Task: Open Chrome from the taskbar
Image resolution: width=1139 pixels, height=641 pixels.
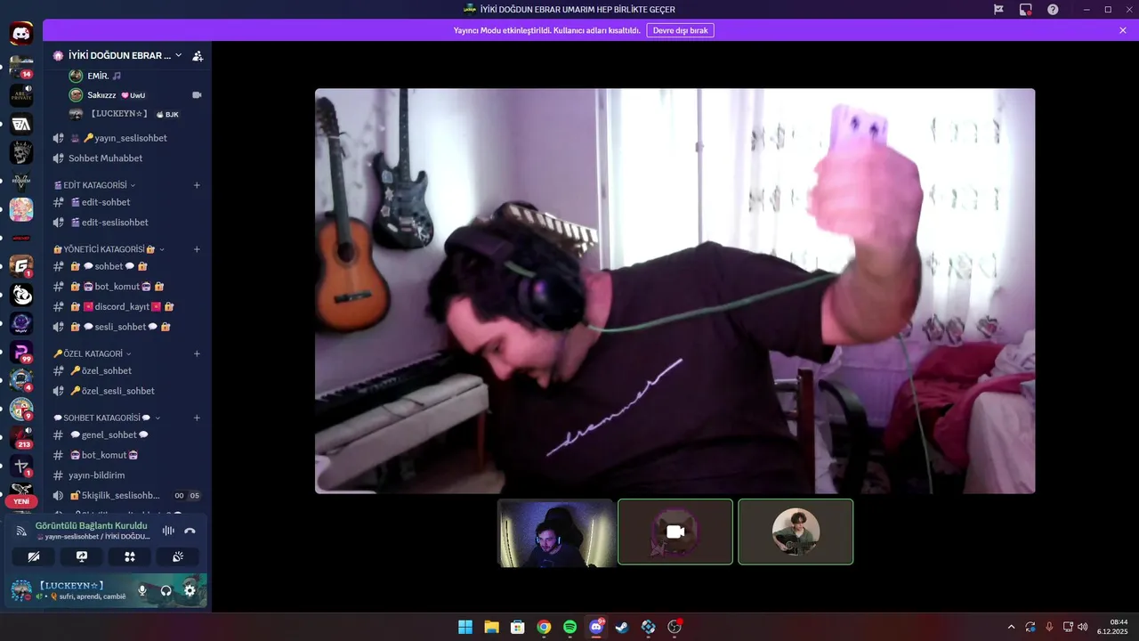Action: 544,627
